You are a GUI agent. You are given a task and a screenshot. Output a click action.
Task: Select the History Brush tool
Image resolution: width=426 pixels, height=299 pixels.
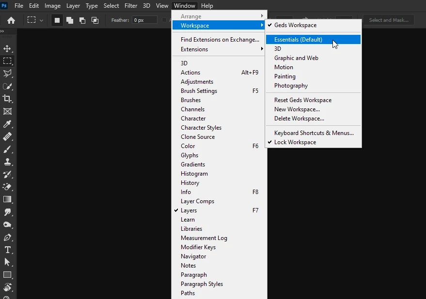(x=7, y=174)
